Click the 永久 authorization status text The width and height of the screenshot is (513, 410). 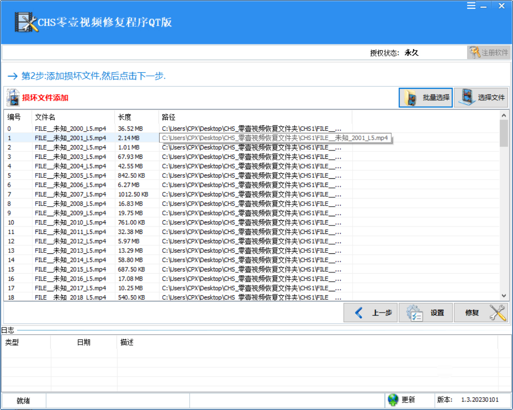(x=411, y=53)
